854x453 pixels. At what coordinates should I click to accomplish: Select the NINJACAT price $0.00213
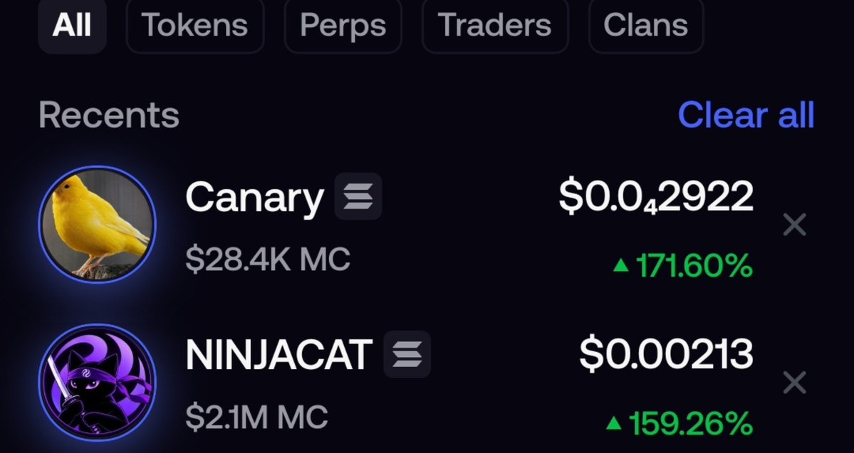(x=666, y=354)
